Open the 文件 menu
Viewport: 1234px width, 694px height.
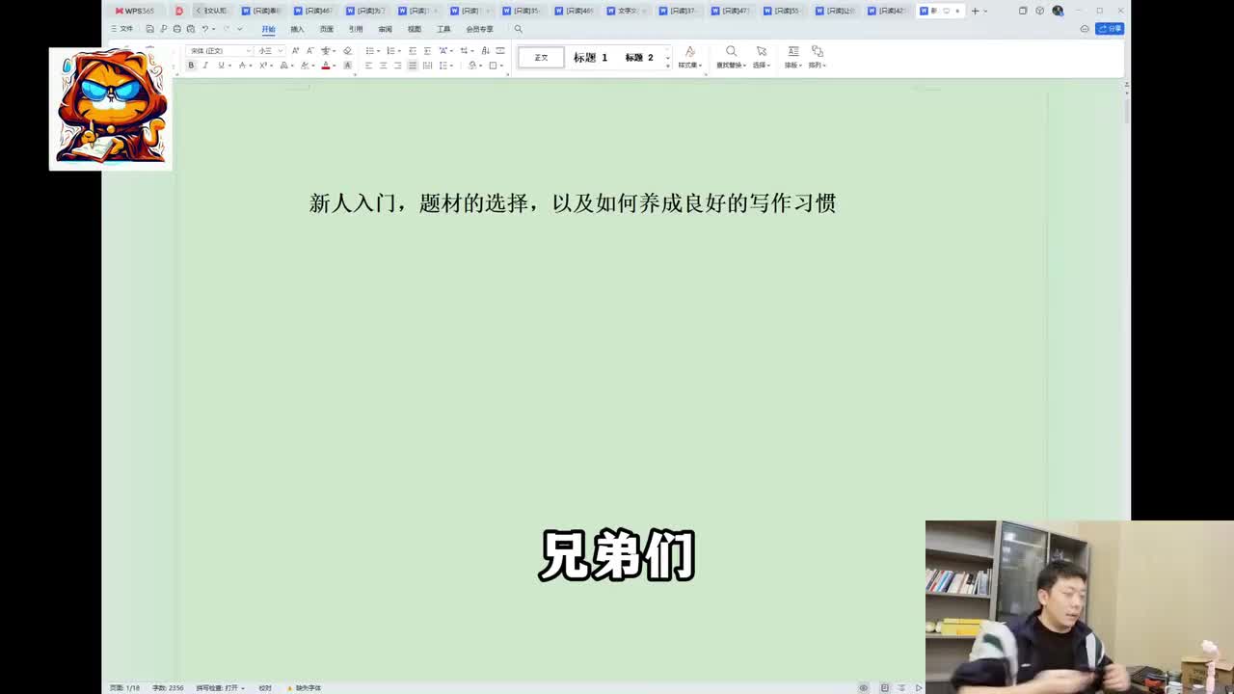[x=122, y=29]
